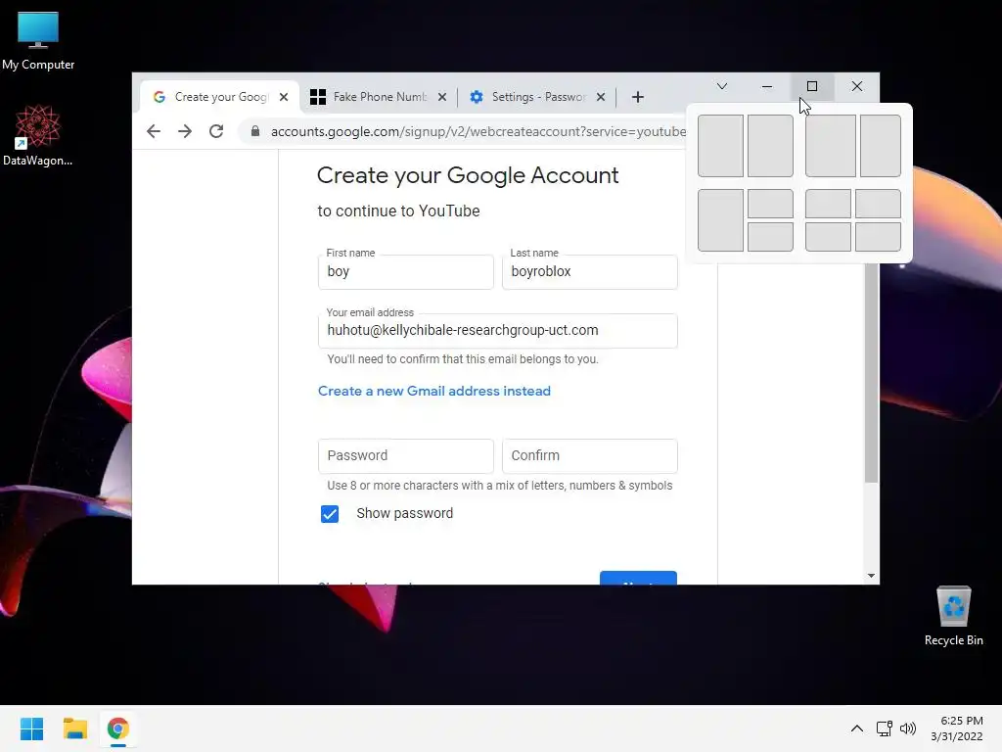Select the DataWagon desktop shortcut
The width and height of the screenshot is (1002, 752).
38,136
